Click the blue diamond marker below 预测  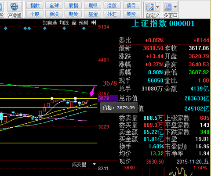click(x=84, y=29)
